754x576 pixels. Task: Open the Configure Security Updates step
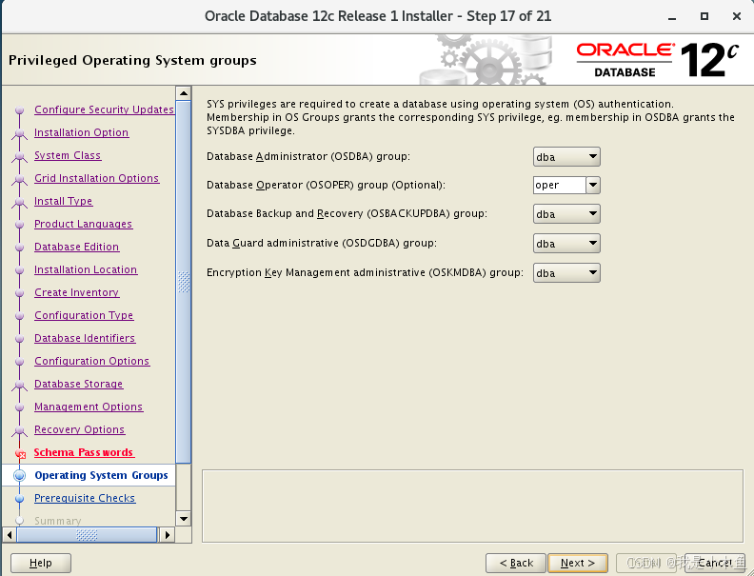pos(104,109)
